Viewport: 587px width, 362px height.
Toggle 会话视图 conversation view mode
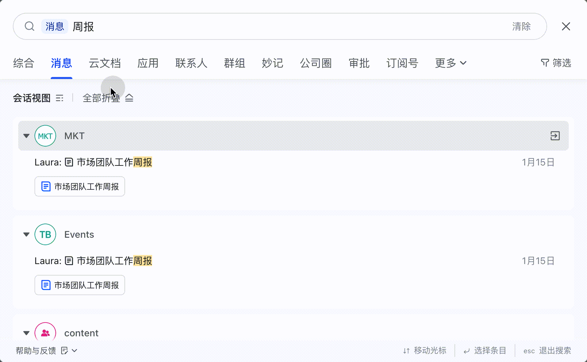click(x=38, y=98)
